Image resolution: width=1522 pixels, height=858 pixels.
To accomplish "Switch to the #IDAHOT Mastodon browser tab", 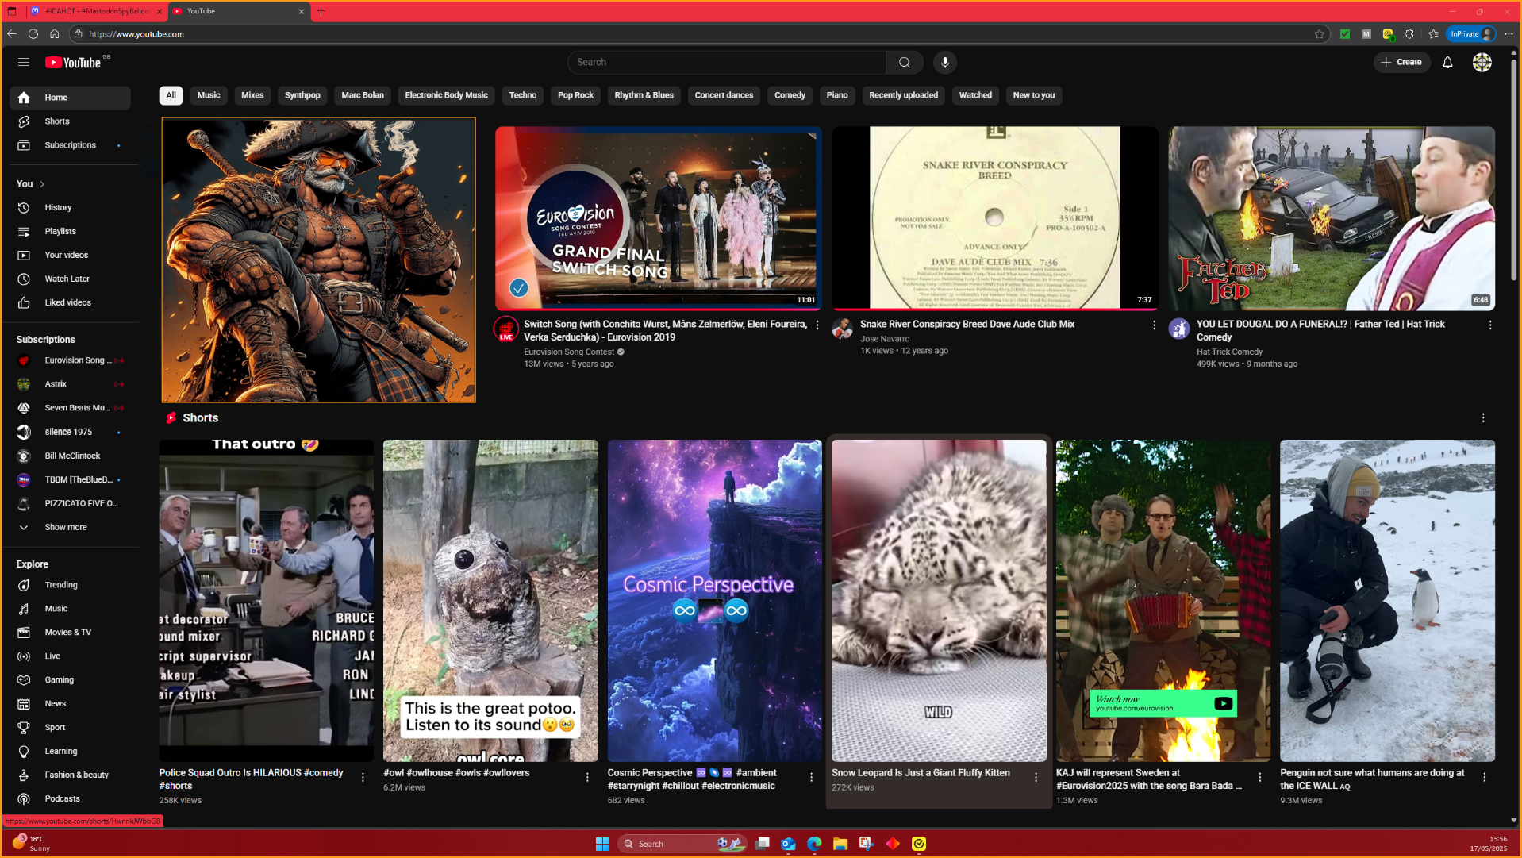I will (x=95, y=11).
